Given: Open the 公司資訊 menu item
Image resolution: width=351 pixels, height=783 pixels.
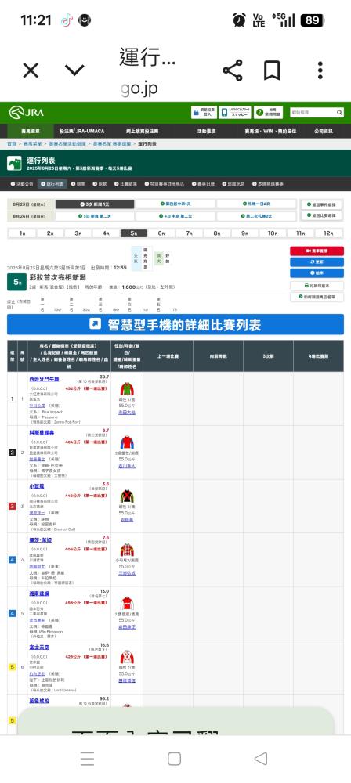Looking at the screenshot, I should (x=324, y=131).
